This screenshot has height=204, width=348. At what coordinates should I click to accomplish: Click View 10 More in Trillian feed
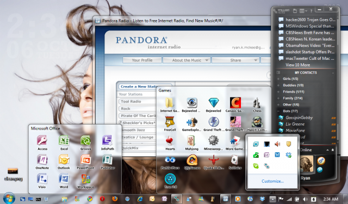tap(297, 65)
